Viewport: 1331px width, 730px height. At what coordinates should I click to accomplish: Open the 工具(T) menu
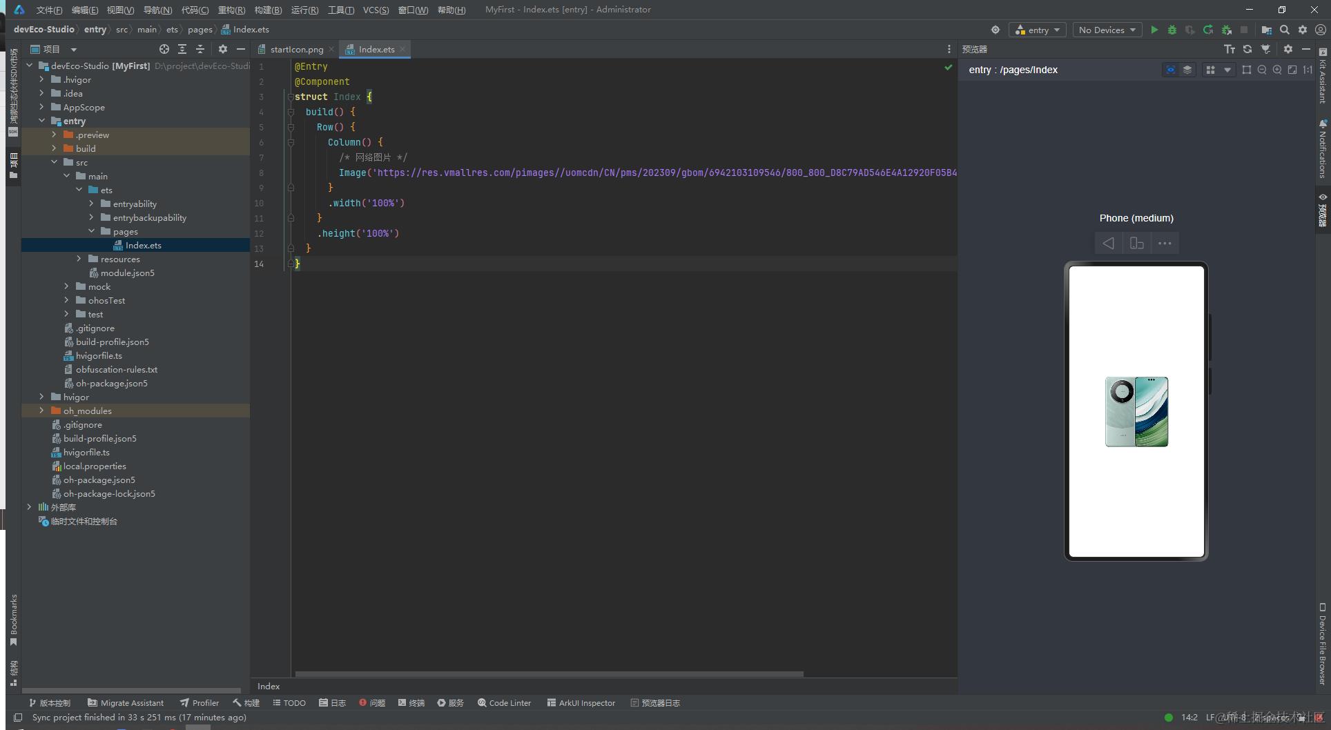[341, 10]
